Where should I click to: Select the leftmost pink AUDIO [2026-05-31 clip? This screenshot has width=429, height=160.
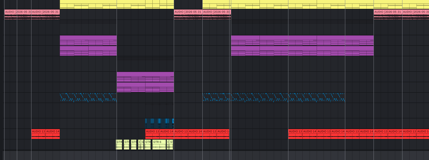(x=18, y=14)
